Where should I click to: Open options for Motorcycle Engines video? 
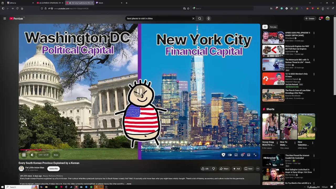coord(314,46)
